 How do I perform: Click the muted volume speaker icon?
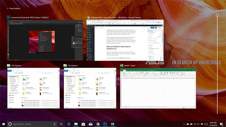pyautogui.click(x=198, y=124)
